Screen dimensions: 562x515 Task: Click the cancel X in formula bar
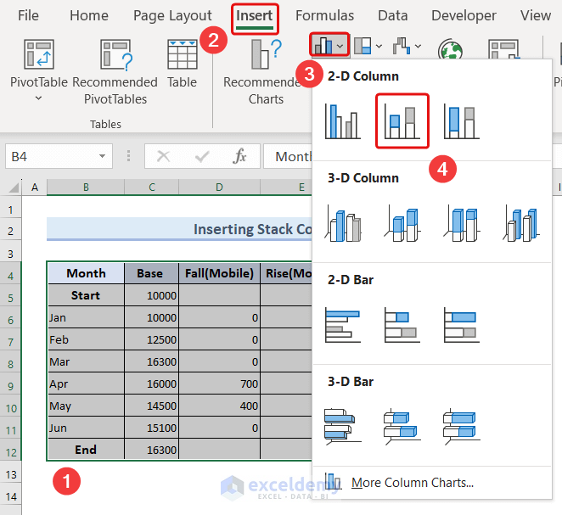pyautogui.click(x=164, y=156)
